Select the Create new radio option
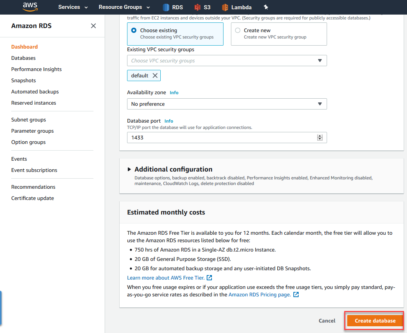 pos(238,31)
